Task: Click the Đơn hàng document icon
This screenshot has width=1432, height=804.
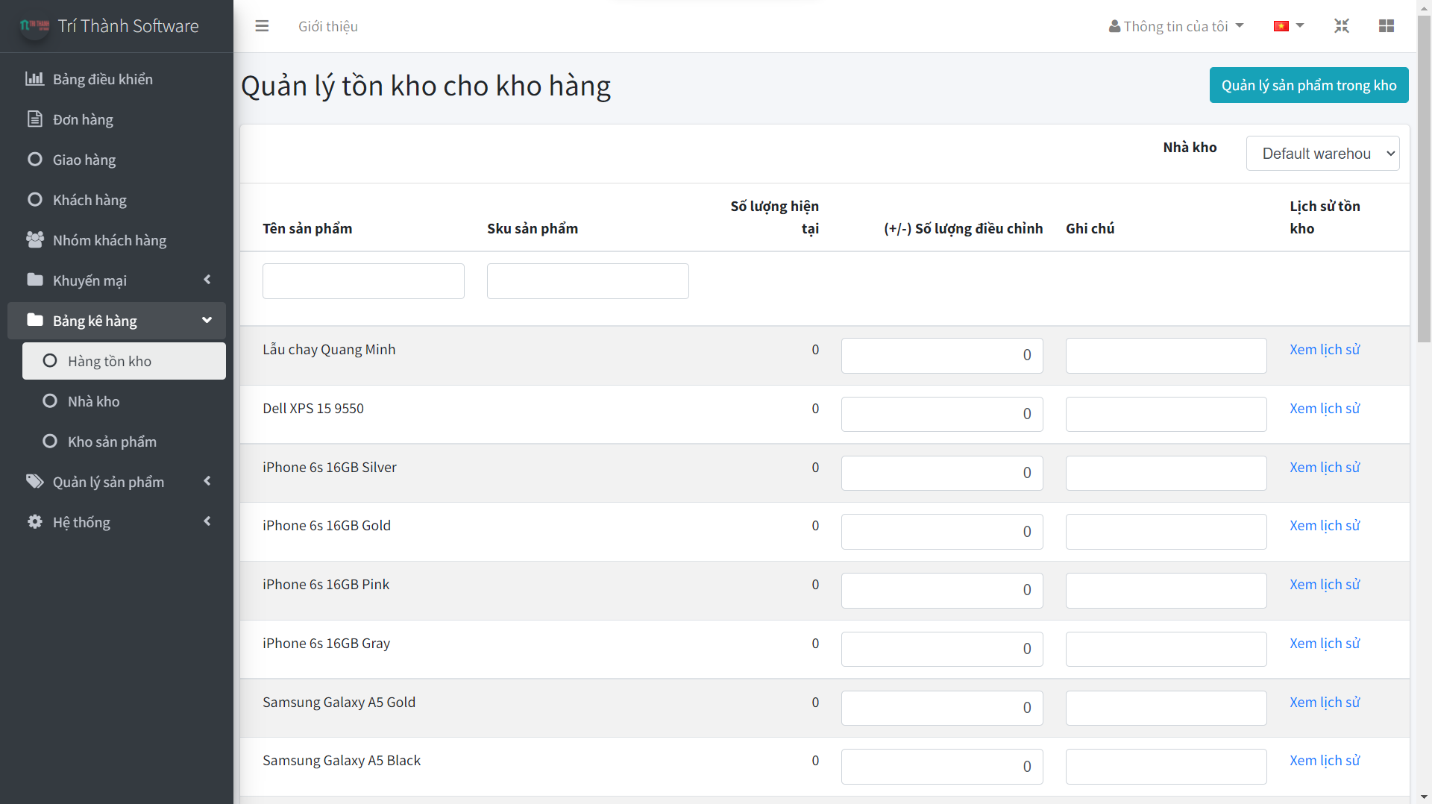Action: coord(34,119)
